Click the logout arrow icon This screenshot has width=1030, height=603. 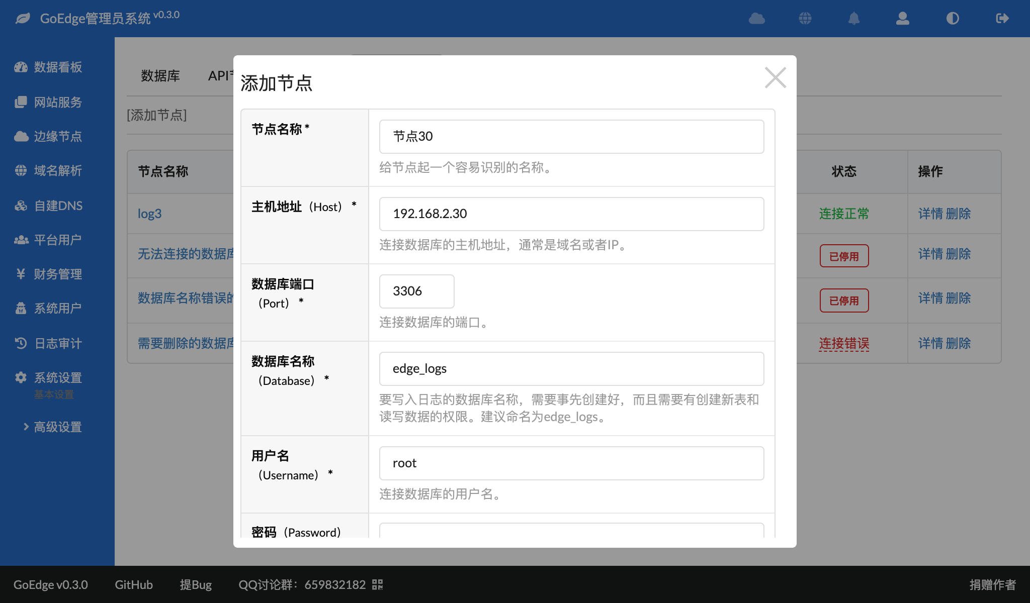(1002, 19)
